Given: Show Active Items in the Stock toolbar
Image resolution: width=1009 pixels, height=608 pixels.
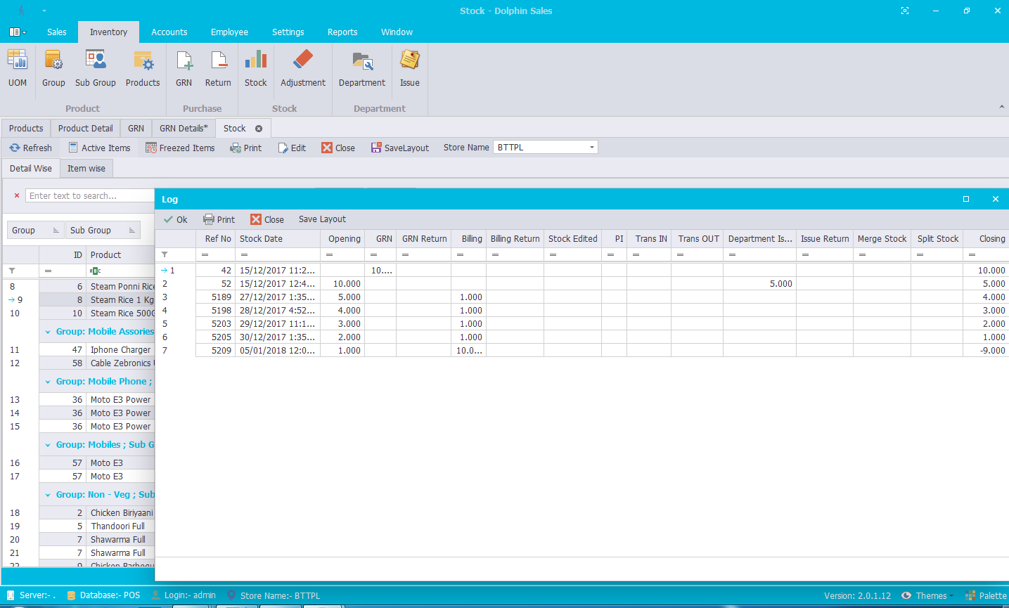Looking at the screenshot, I should pos(99,148).
